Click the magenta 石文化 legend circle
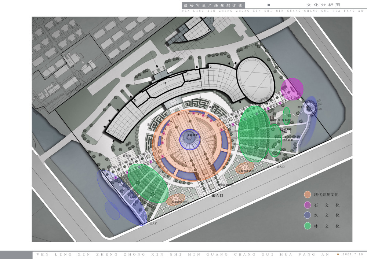The width and height of the screenshot is (367, 259). coord(308,205)
